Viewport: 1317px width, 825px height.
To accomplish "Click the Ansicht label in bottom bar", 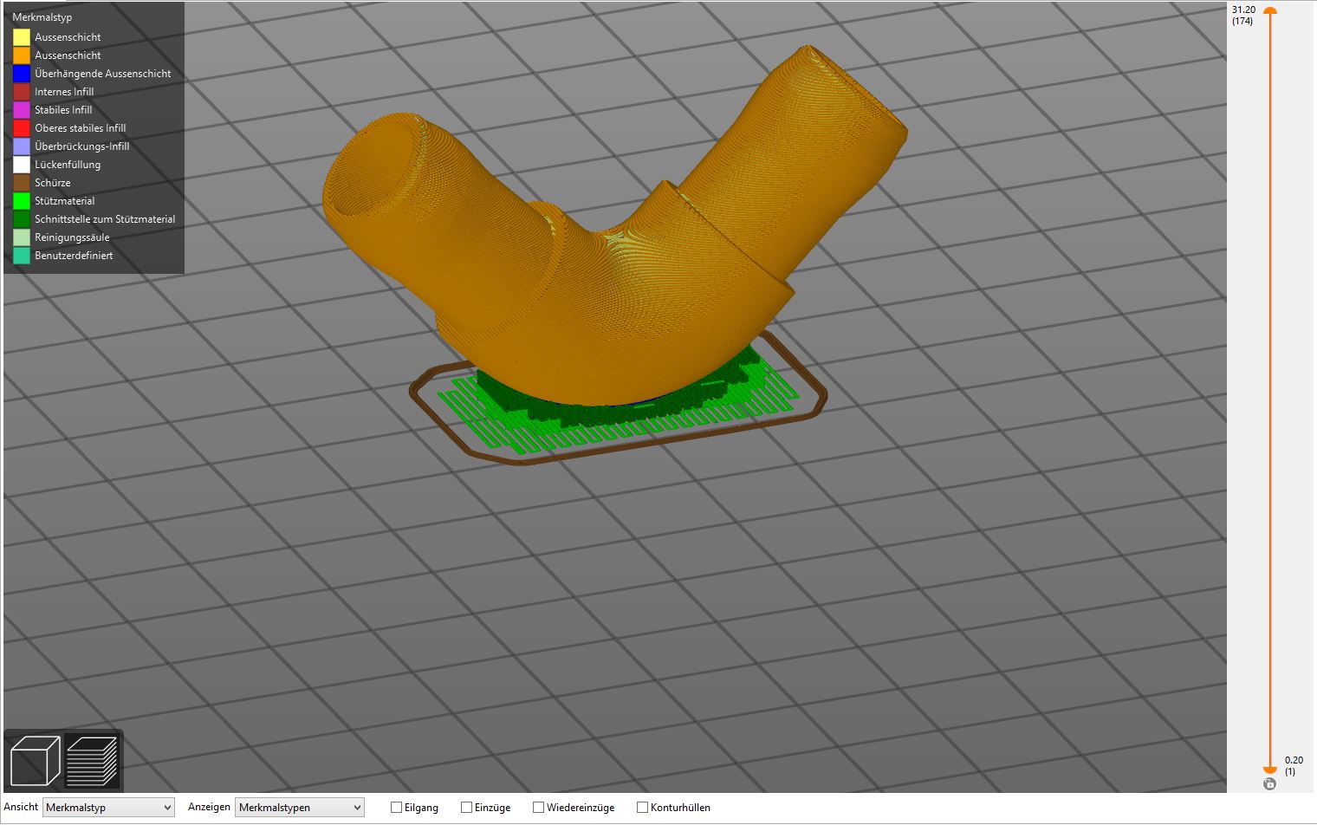I will [x=21, y=807].
